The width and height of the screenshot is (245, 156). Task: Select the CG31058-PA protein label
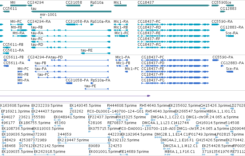77,80
